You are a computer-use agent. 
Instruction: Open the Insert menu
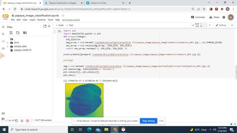coord(32,20)
